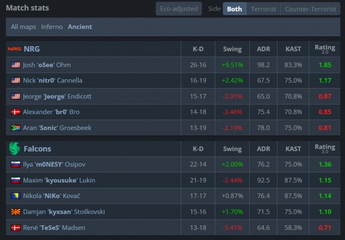
Task: Sort NRG table by Swing column
Action: pyautogui.click(x=232, y=49)
